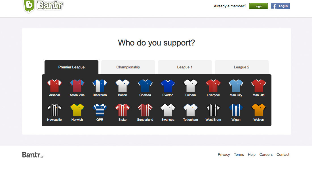Choose the QPR hooped jersey icon
312x175 pixels.
[100, 110]
